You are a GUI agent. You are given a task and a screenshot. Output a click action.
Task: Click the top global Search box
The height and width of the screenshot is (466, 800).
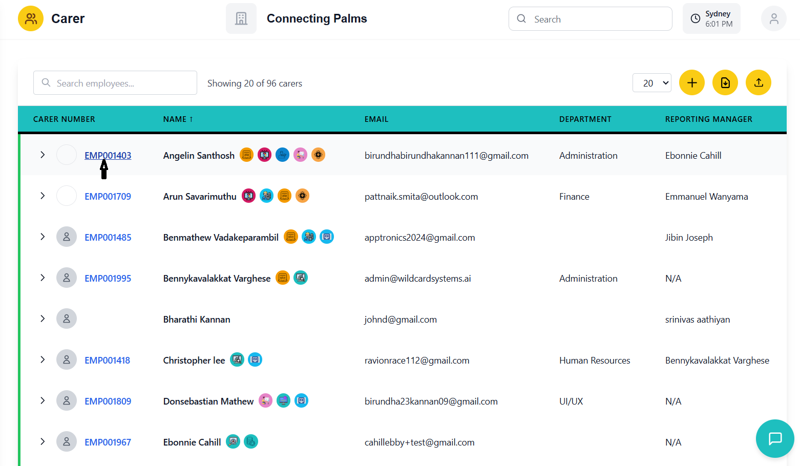[590, 19]
